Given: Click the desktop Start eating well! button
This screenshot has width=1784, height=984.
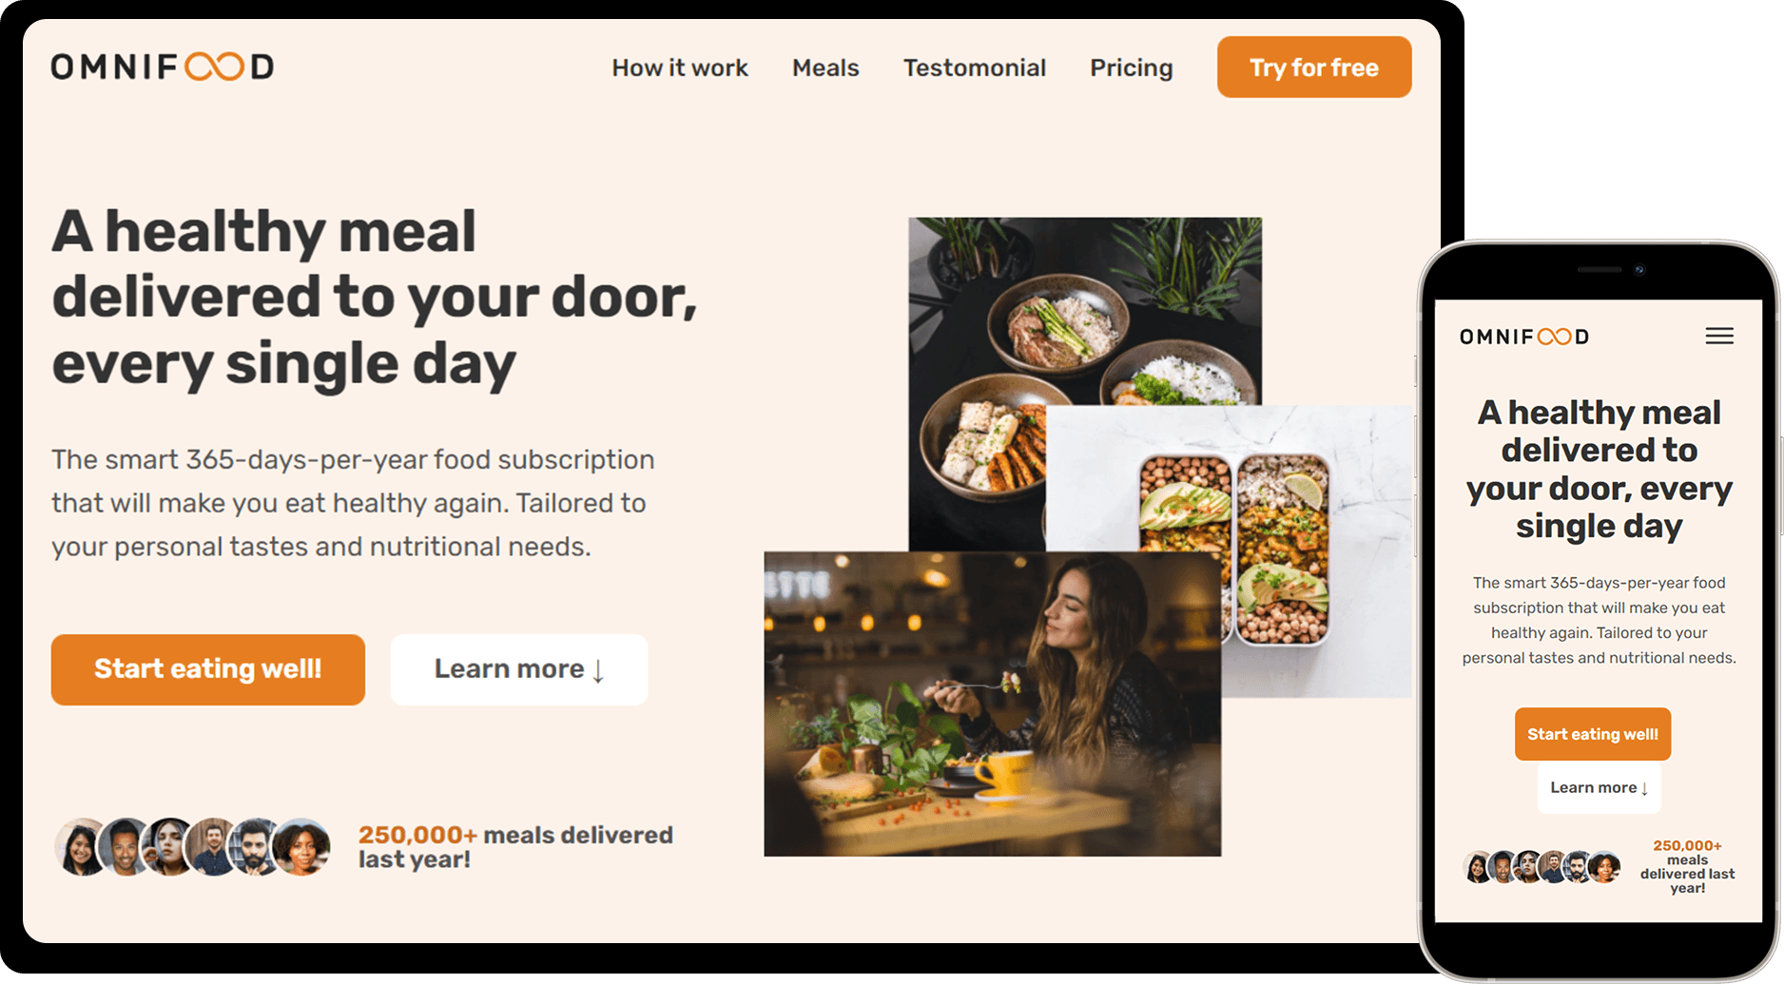Looking at the screenshot, I should [208, 669].
